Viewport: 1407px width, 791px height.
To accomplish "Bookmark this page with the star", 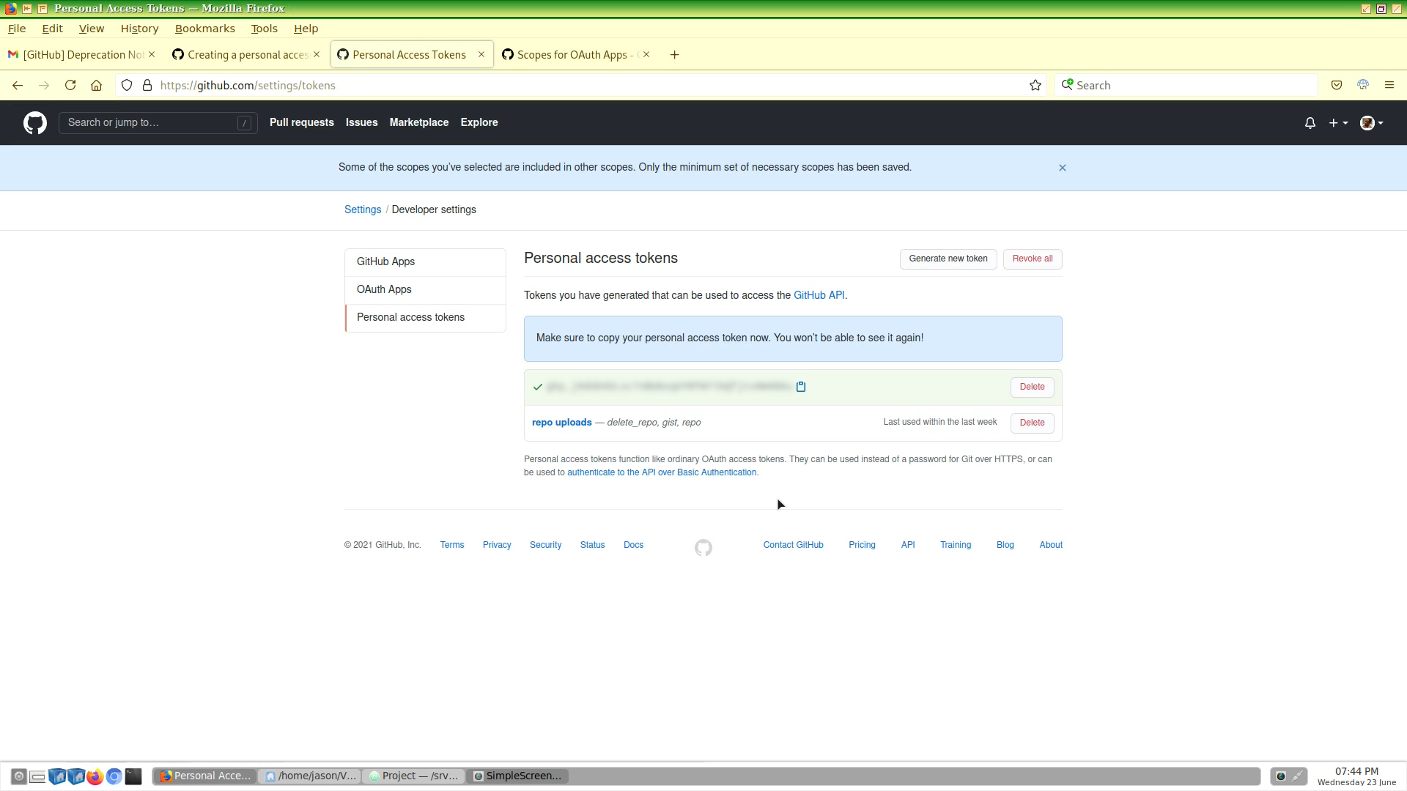I will (x=1035, y=86).
